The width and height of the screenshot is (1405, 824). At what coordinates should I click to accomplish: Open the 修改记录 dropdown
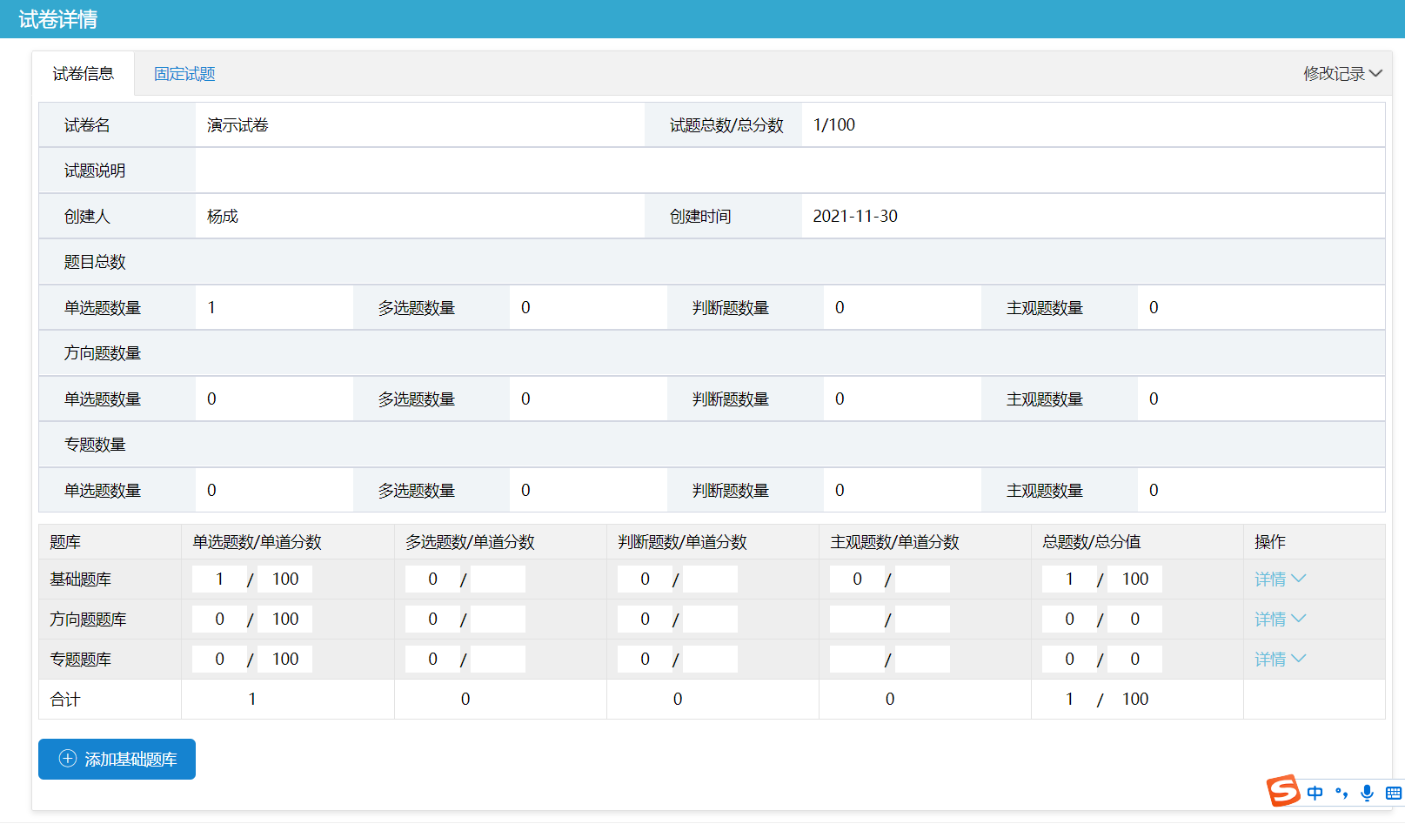[1341, 74]
